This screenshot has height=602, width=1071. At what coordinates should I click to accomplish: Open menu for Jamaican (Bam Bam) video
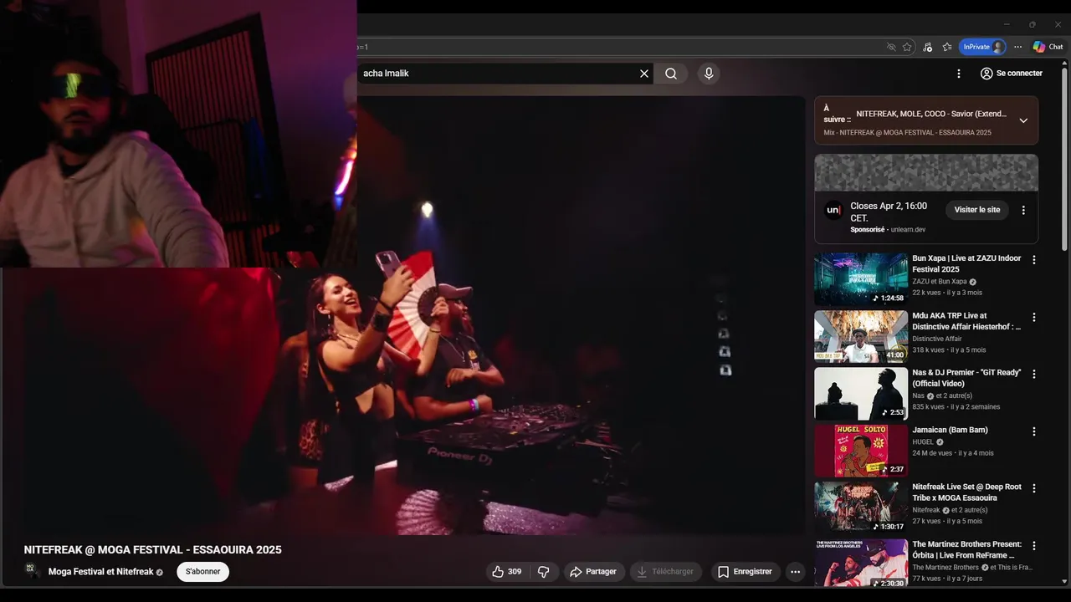click(1034, 431)
